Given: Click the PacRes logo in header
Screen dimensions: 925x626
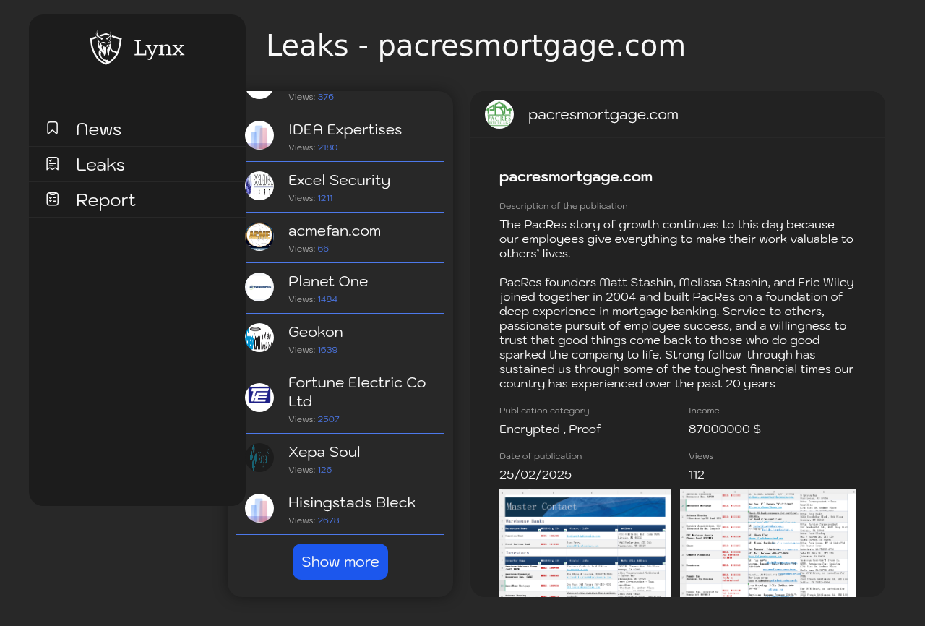Looking at the screenshot, I should pos(499,114).
